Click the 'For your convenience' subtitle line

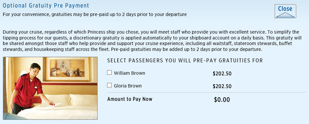point(95,15)
